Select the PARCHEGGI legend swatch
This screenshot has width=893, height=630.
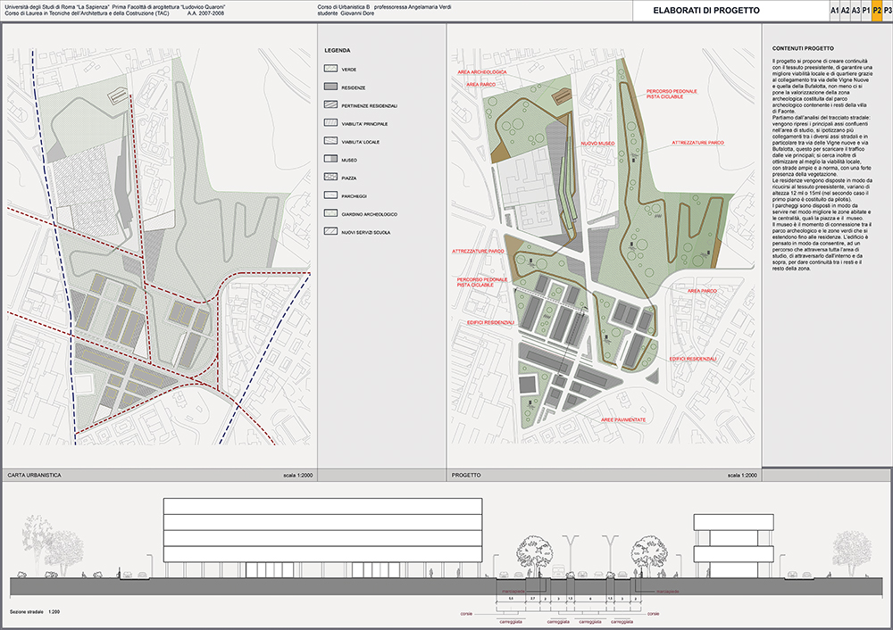pyautogui.click(x=331, y=195)
